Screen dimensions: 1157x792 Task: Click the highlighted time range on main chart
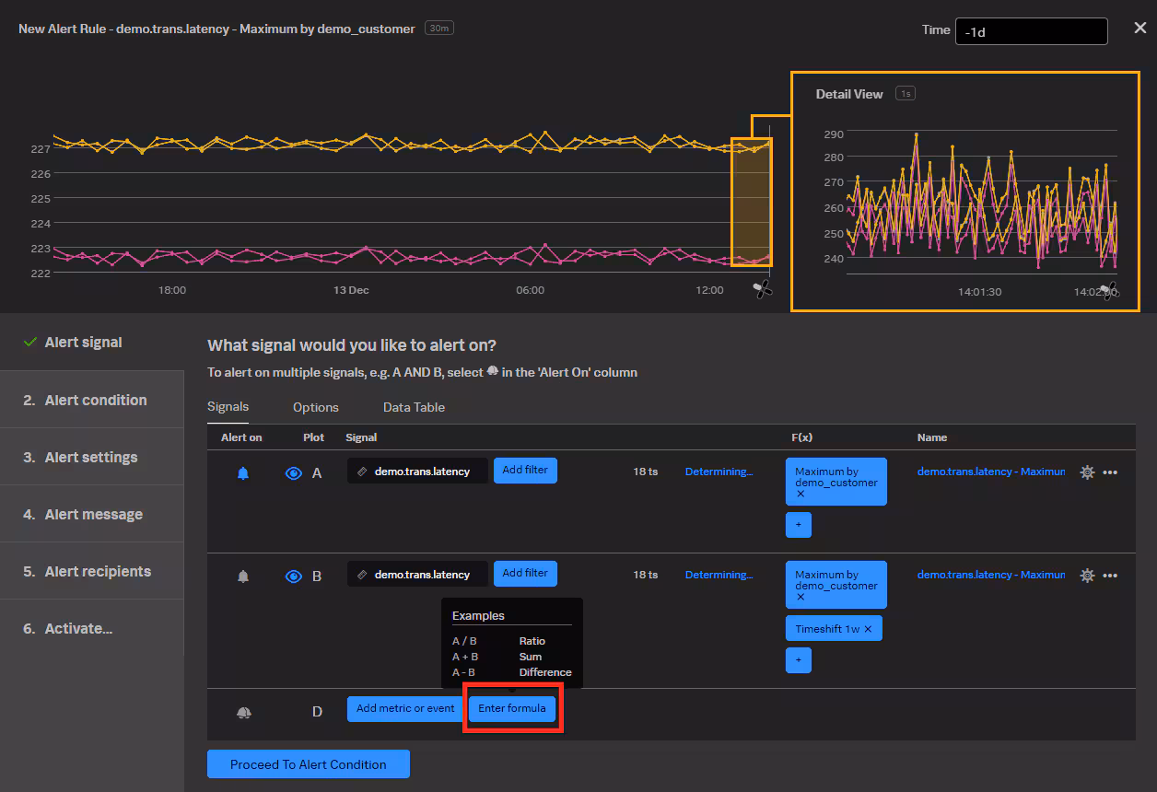[x=751, y=203]
